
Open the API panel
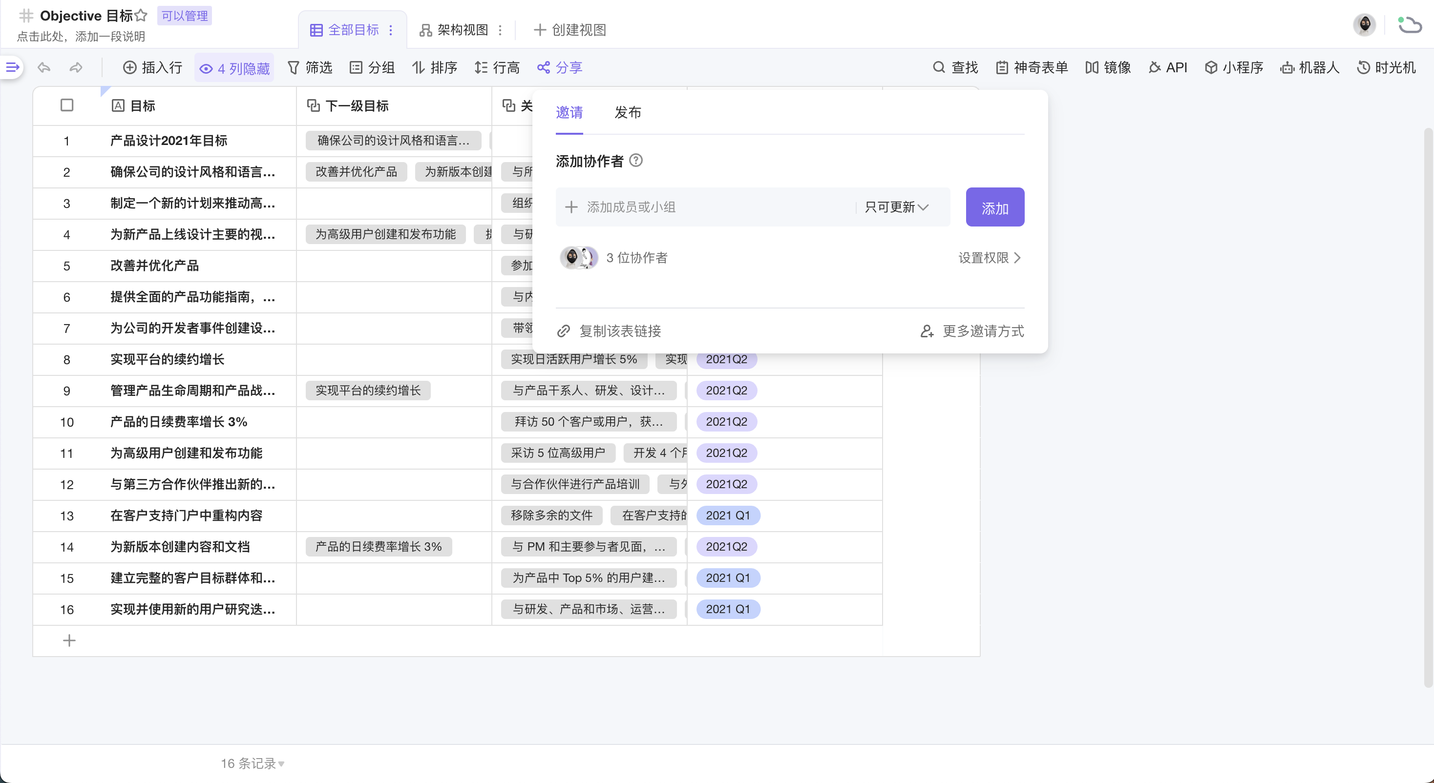tap(1168, 67)
